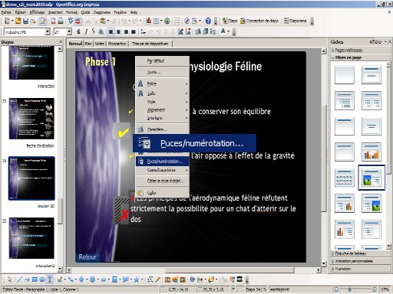
Task: Print the file directly icon
Action: [x=61, y=21]
